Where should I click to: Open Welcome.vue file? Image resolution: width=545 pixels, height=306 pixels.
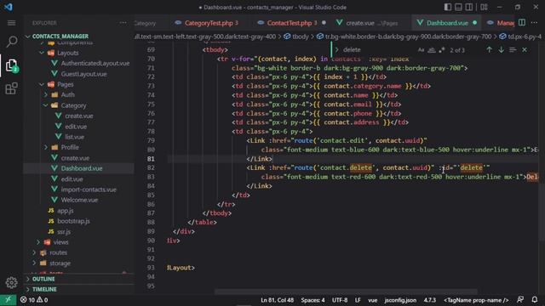pyautogui.click(x=79, y=200)
